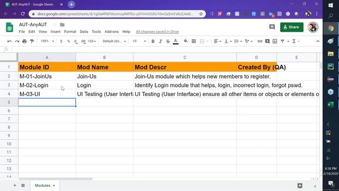The width and height of the screenshot is (339, 191).
Task: Open the Add-ons menu
Action: [112, 32]
